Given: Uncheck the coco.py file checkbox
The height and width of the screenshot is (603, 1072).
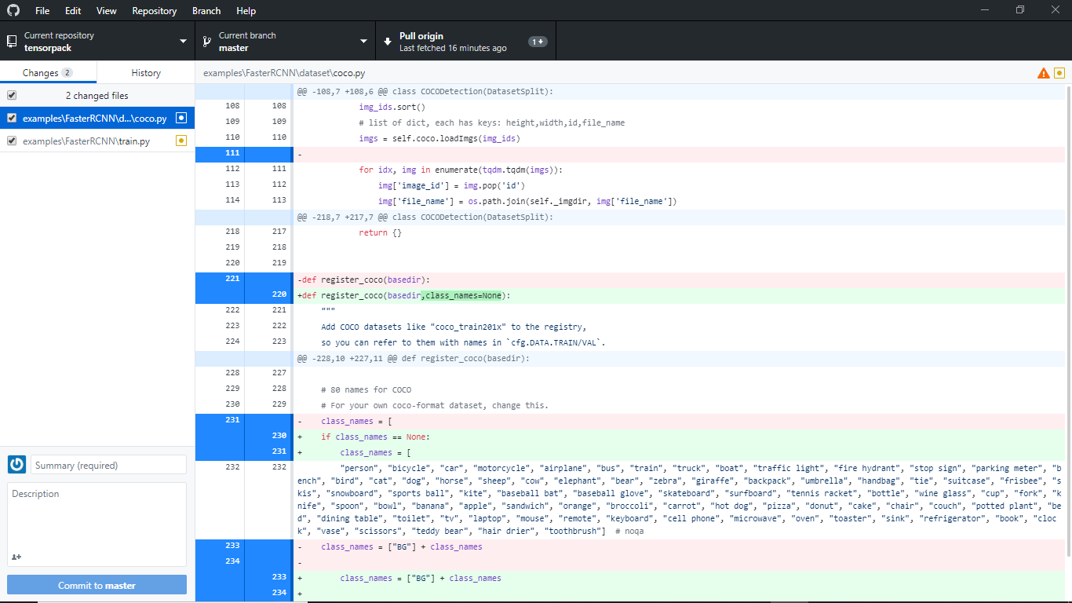Looking at the screenshot, I should tap(11, 118).
